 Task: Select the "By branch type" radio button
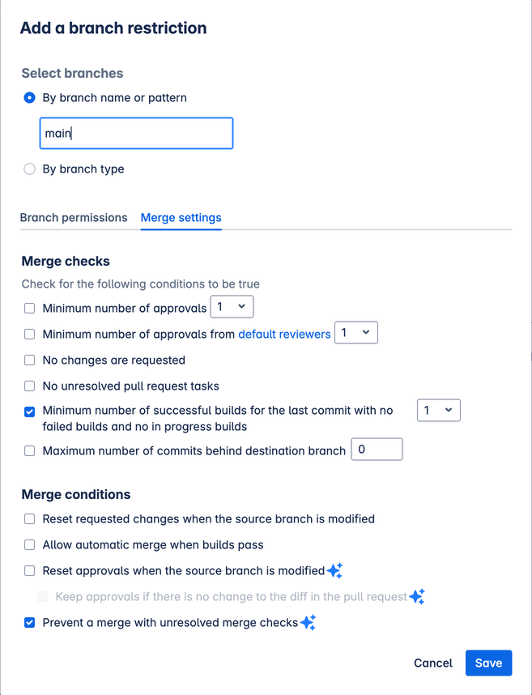(x=29, y=168)
